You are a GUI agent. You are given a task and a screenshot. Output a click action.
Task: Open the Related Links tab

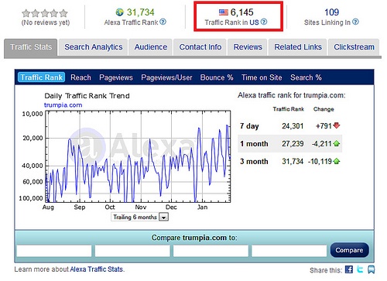tap(298, 47)
